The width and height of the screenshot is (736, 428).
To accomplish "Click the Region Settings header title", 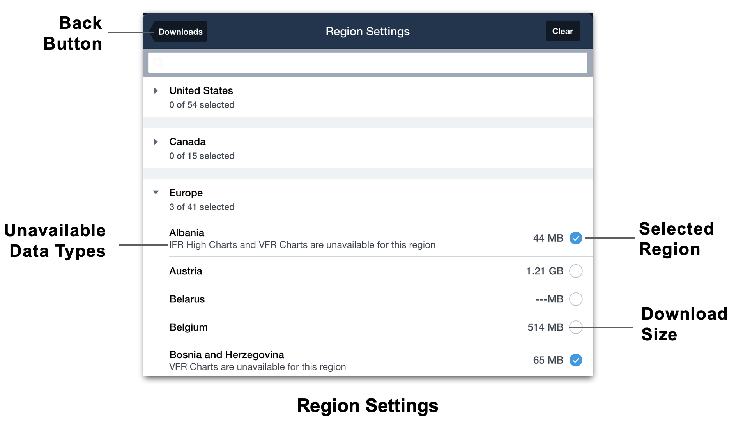I will [368, 32].
